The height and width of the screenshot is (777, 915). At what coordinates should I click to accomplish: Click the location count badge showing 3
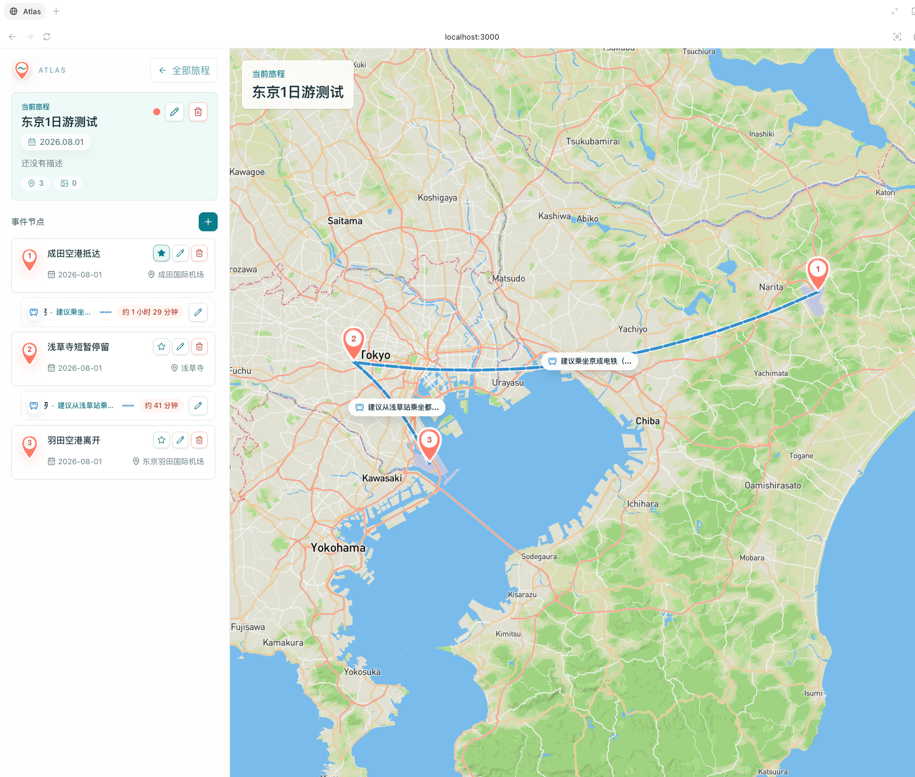(x=36, y=183)
